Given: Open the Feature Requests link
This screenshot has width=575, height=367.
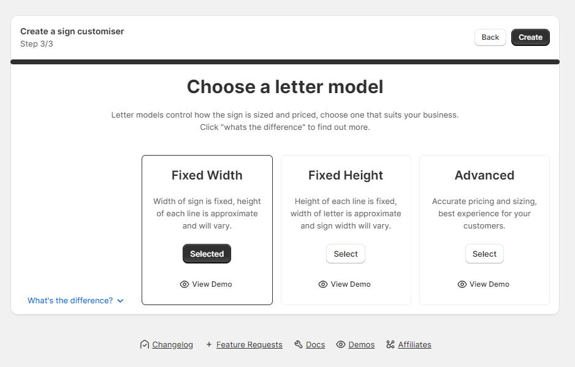Looking at the screenshot, I should point(249,344).
